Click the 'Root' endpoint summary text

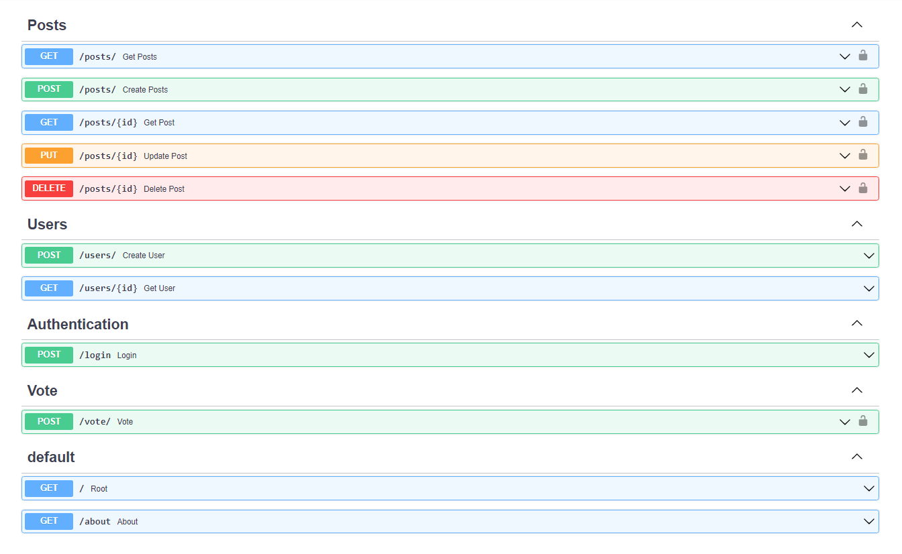[x=99, y=489]
